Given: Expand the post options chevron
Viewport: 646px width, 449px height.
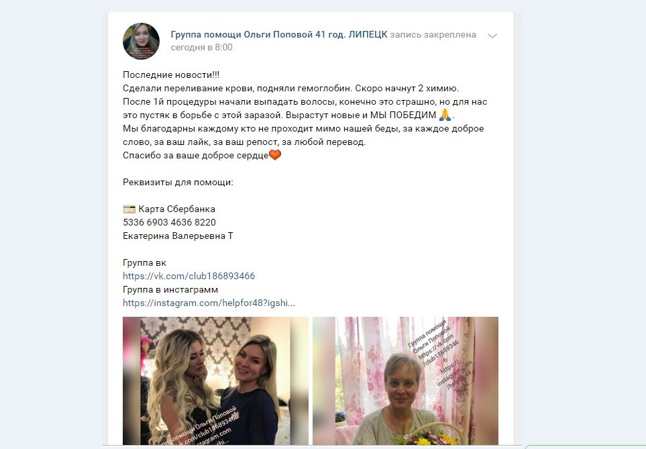Looking at the screenshot, I should pos(492,36).
